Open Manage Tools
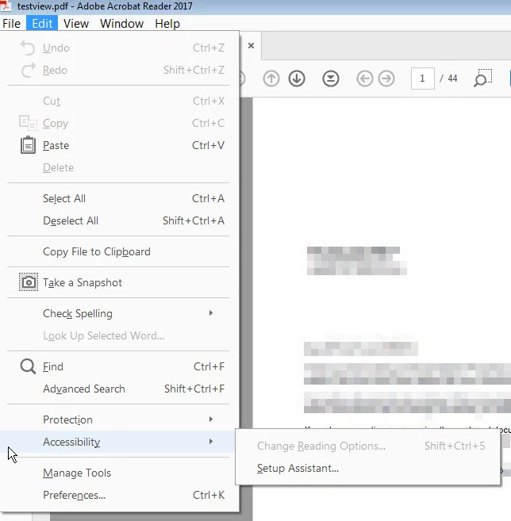 (x=119, y=473)
